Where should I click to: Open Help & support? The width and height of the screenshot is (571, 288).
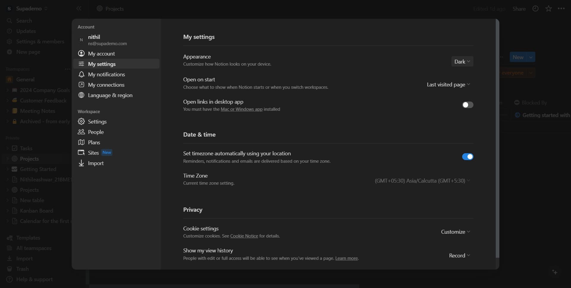[x=34, y=279]
